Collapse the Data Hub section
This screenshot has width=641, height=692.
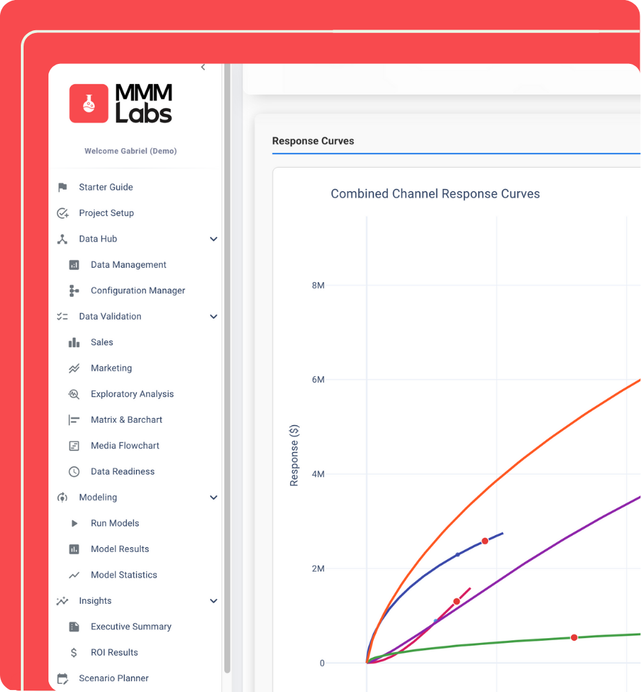click(213, 239)
